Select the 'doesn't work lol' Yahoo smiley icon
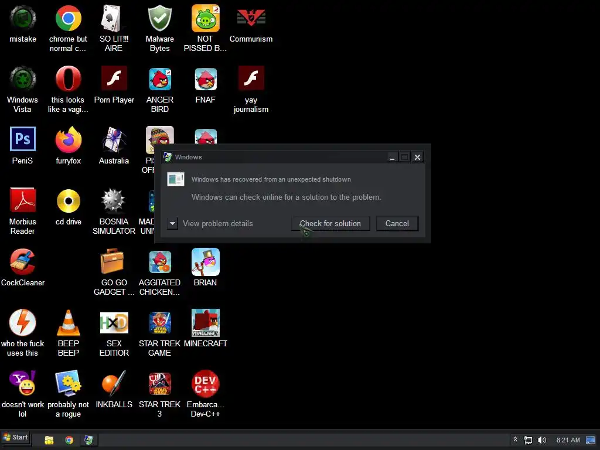Viewport: 600px width, 450px height. click(23, 383)
